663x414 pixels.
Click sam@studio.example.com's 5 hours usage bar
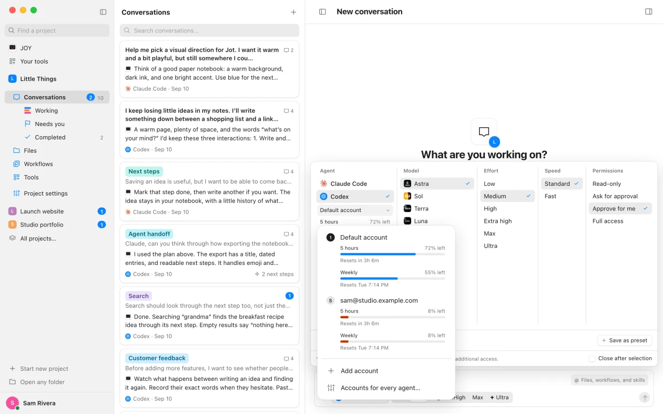(x=392, y=317)
